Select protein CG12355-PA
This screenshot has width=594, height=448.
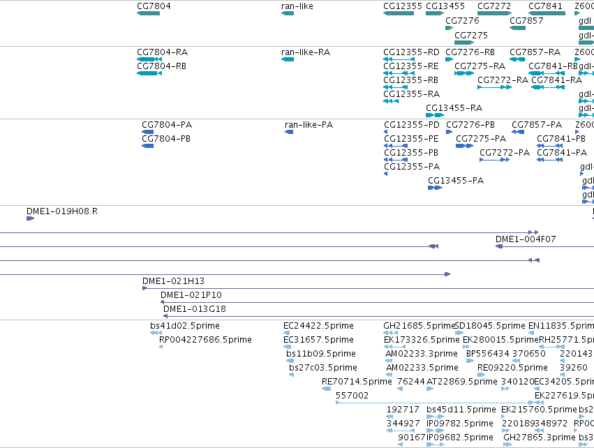[x=385, y=174]
